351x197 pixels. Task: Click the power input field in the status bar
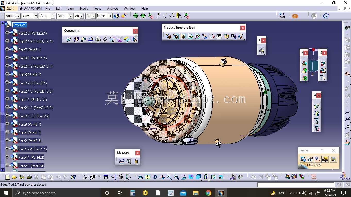[x=296, y=185]
